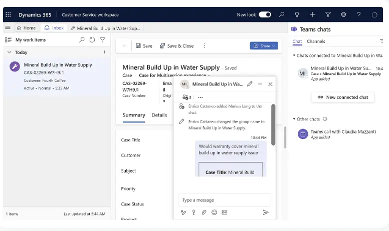Viewport: 389px width, 231px height.
Task: Open the advanced filter funnel in top bar
Action: [328, 15]
